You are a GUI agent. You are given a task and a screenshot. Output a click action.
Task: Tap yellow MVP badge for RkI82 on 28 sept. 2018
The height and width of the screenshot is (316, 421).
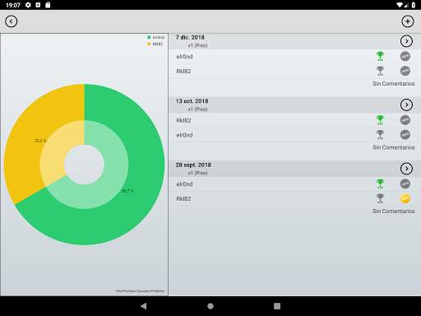pos(405,198)
